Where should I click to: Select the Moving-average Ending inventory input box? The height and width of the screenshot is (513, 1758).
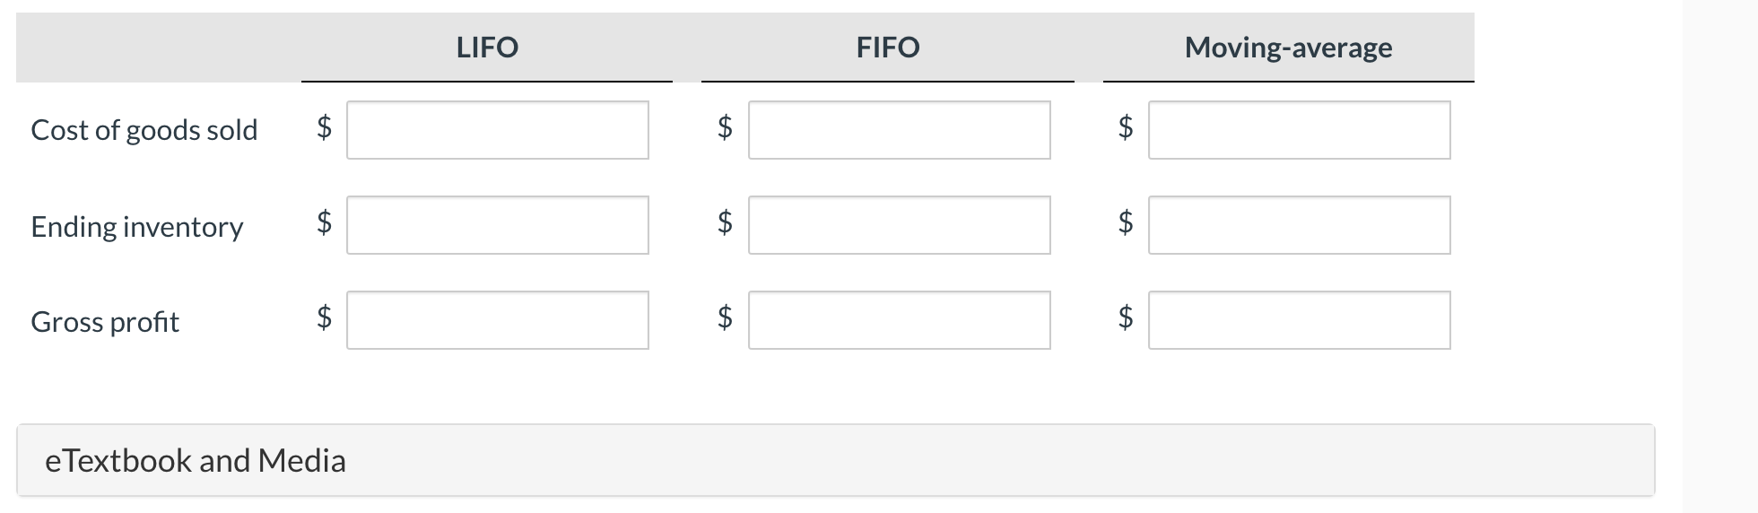[1300, 225]
